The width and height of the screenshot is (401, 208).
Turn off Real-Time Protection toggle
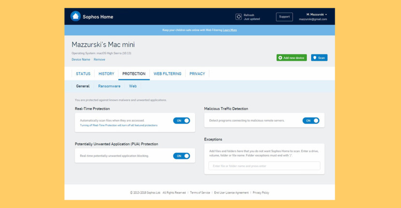point(182,121)
